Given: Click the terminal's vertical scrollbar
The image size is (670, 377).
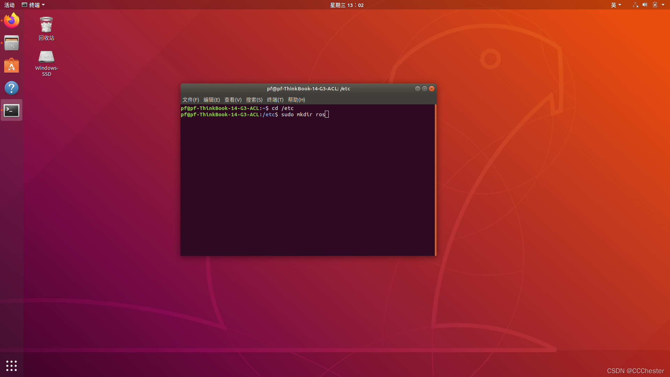Looking at the screenshot, I should 435,180.
